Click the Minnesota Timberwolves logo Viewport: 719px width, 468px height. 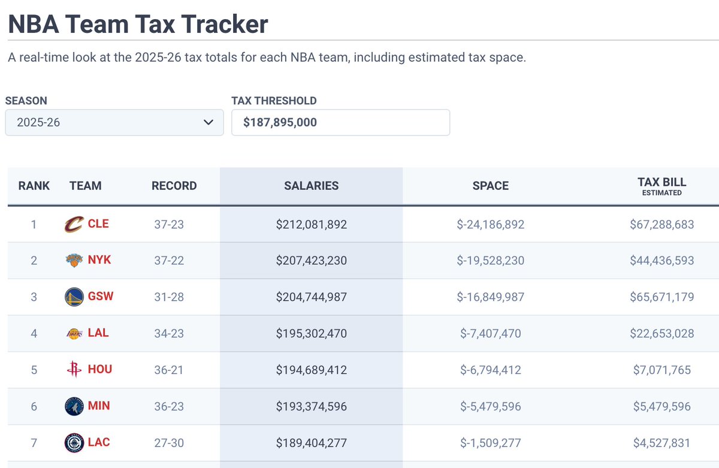74,406
